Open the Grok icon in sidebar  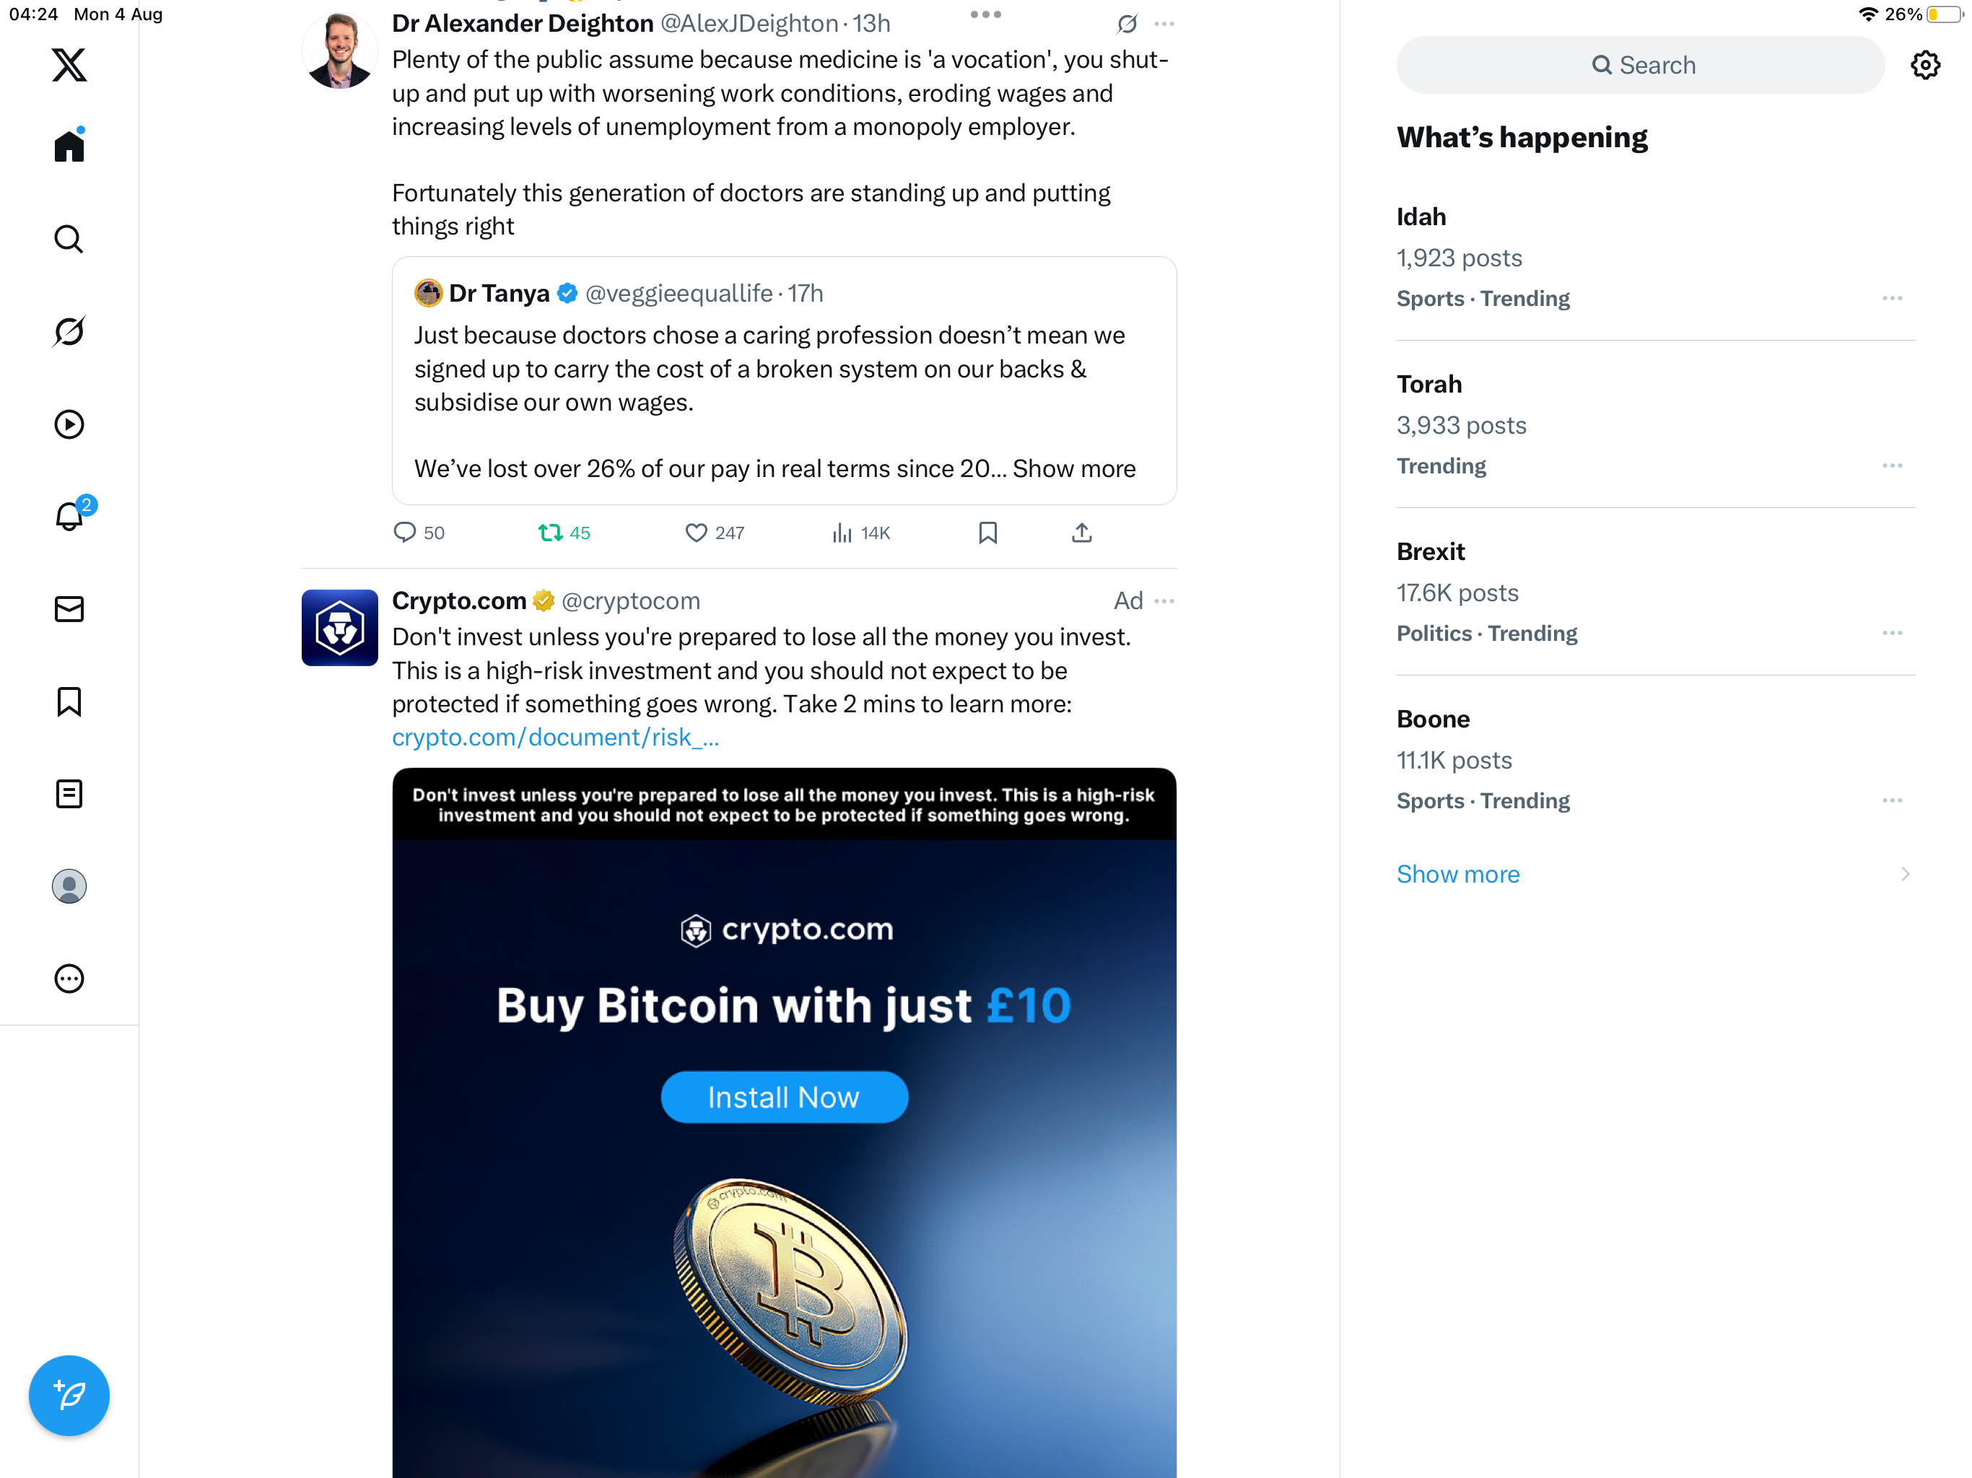tap(69, 332)
